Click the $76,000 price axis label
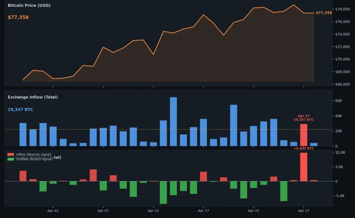355x218 pixels. pos(342,22)
